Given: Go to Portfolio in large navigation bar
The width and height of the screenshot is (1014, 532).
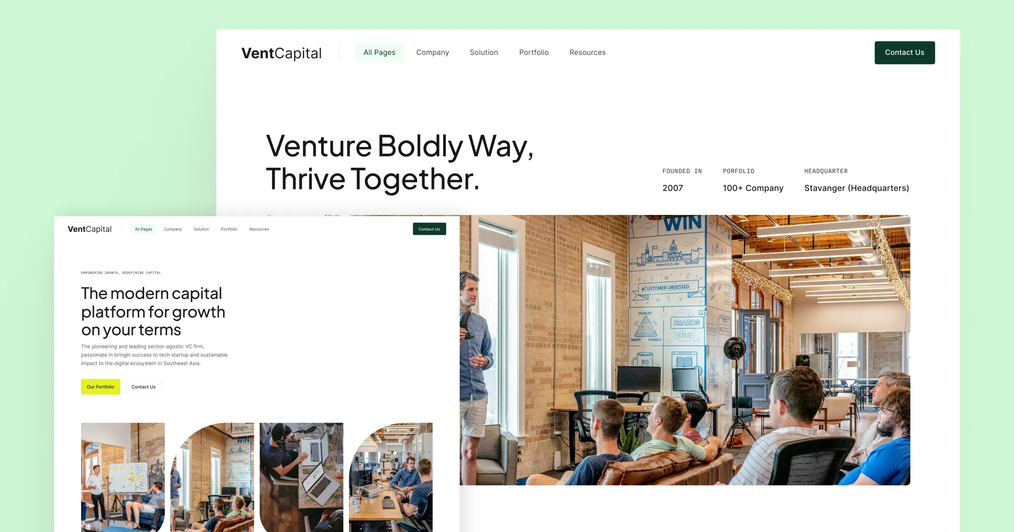Looking at the screenshot, I should pos(534,52).
